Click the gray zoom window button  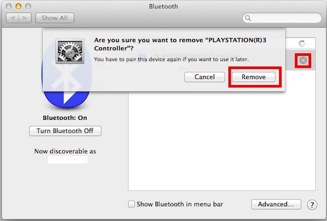28,6
